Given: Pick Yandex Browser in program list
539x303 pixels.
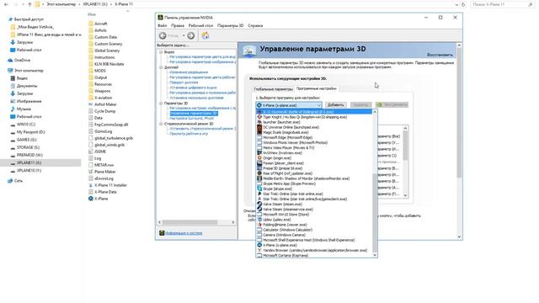Looking at the screenshot, I should (x=315, y=251).
